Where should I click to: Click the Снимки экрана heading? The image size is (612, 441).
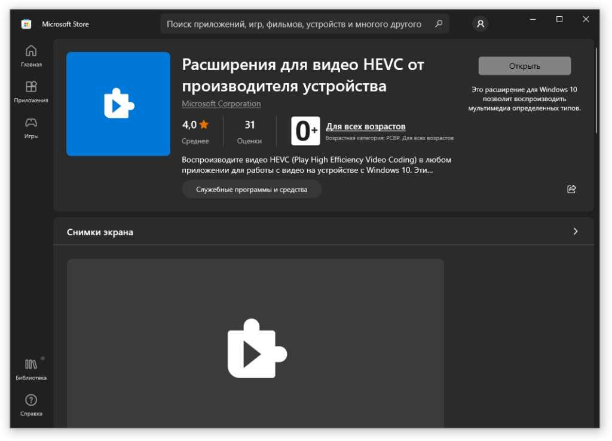point(100,232)
